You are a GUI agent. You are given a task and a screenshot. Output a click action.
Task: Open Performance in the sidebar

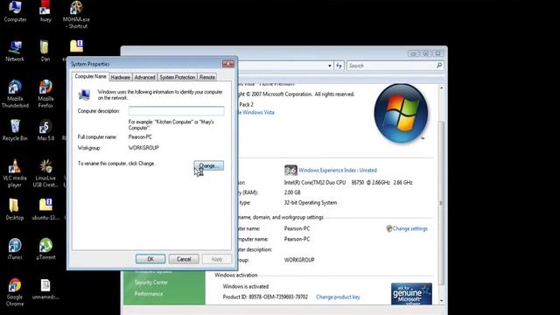[149, 294]
